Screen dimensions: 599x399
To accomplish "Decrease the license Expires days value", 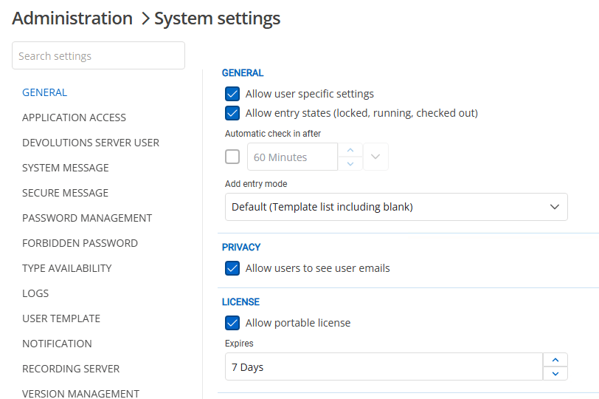I will [555, 374].
